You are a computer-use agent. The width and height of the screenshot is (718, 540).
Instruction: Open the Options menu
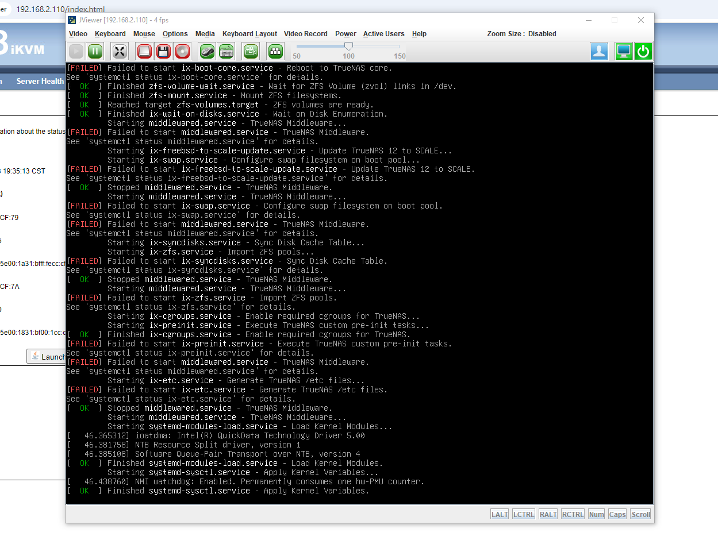click(175, 34)
